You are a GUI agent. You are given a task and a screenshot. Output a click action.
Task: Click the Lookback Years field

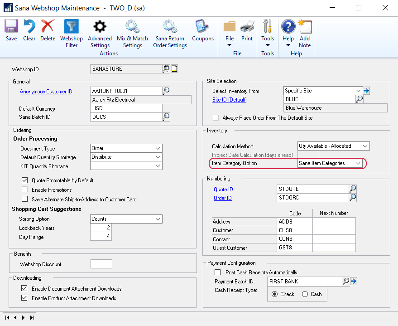click(x=101, y=228)
